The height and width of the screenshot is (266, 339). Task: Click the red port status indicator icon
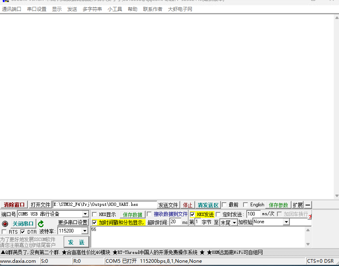[5, 224]
